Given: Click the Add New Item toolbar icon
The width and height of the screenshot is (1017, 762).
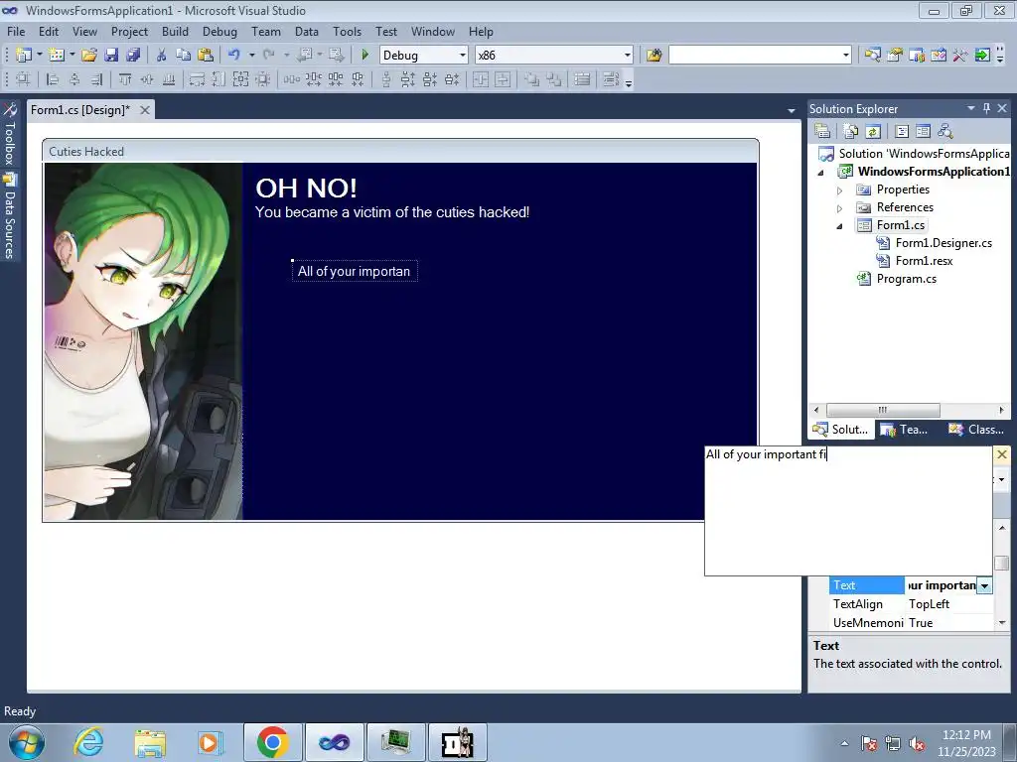Looking at the screenshot, I should click(56, 56).
